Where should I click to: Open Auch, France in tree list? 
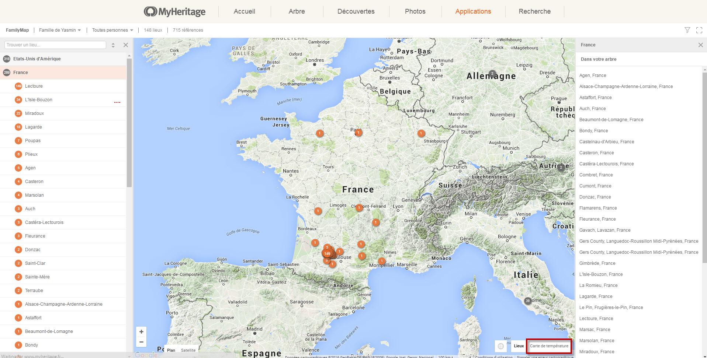[593, 109]
